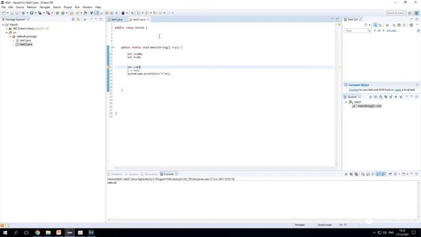421x237 pixels.
Task: Click the All filter in Task List
Action: tap(379, 31)
